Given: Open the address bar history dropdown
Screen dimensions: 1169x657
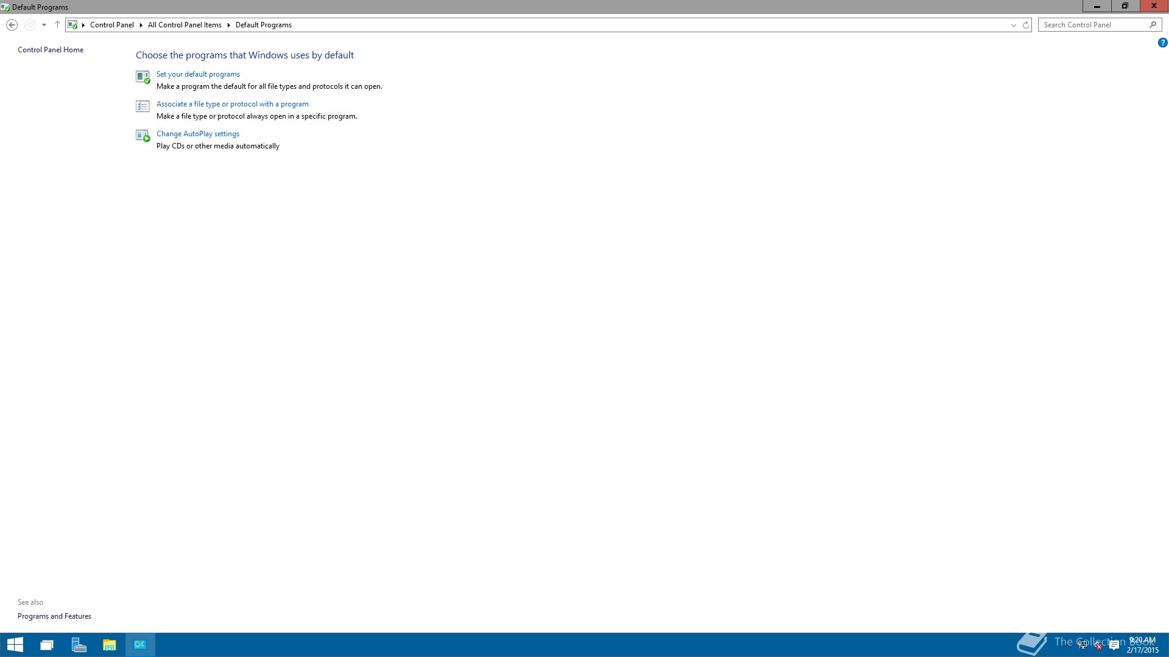Looking at the screenshot, I should (x=1014, y=25).
